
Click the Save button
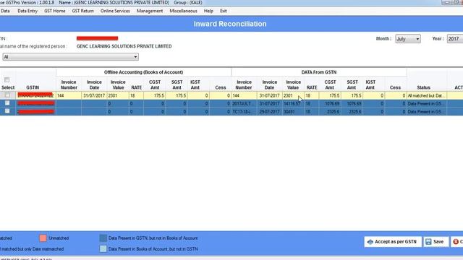point(436,242)
